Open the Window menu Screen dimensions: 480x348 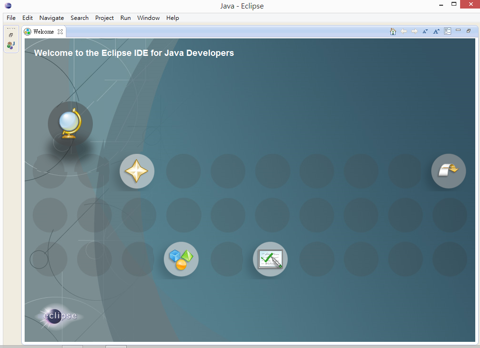pos(148,18)
